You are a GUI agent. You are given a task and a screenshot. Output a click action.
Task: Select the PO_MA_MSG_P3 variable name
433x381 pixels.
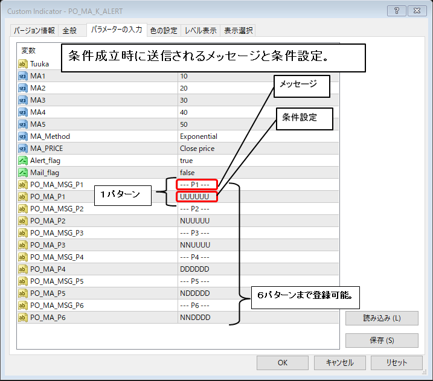click(x=57, y=233)
